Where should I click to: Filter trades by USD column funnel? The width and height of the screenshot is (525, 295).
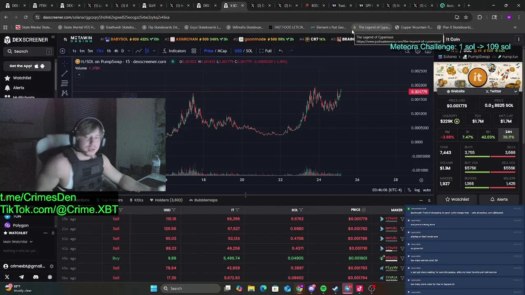pos(173,210)
